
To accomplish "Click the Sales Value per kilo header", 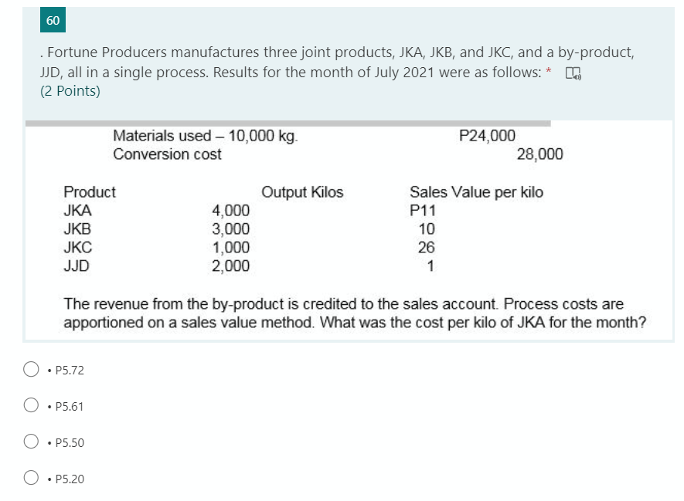I will [476, 192].
